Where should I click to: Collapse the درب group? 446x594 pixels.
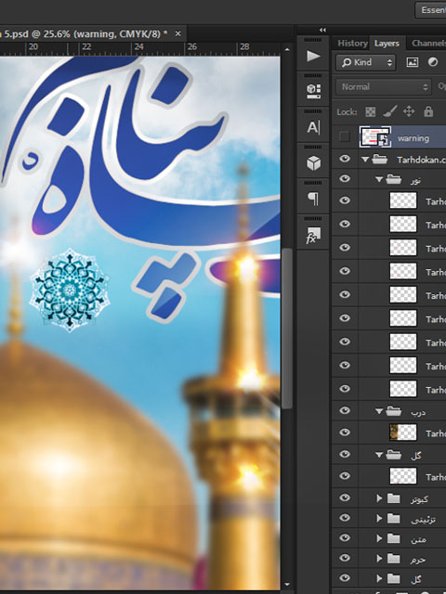click(379, 411)
